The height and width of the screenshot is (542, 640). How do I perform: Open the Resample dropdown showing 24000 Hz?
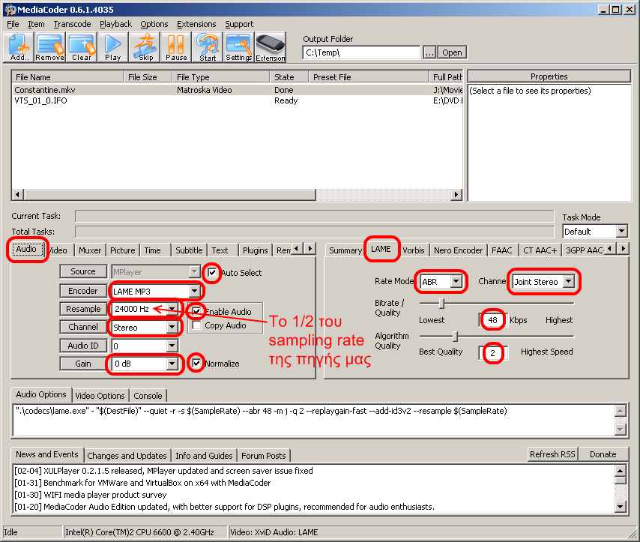point(172,309)
